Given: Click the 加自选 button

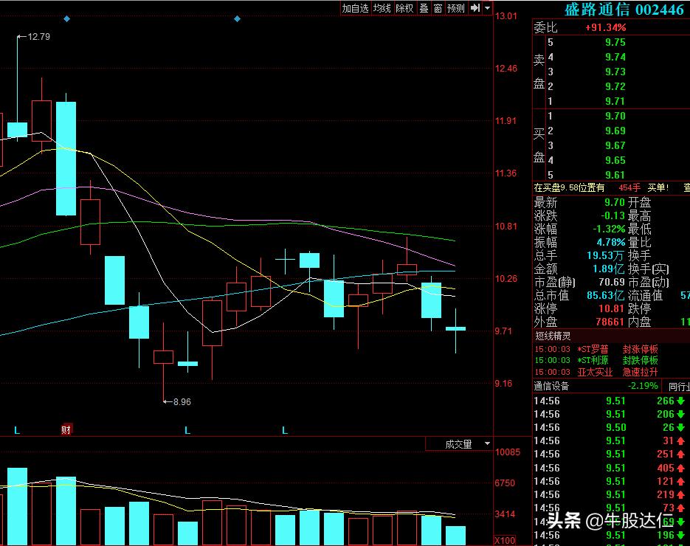Looking at the screenshot, I should click(x=355, y=8).
